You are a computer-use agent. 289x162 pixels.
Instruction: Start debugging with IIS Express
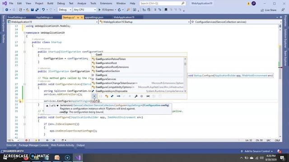(106, 10)
